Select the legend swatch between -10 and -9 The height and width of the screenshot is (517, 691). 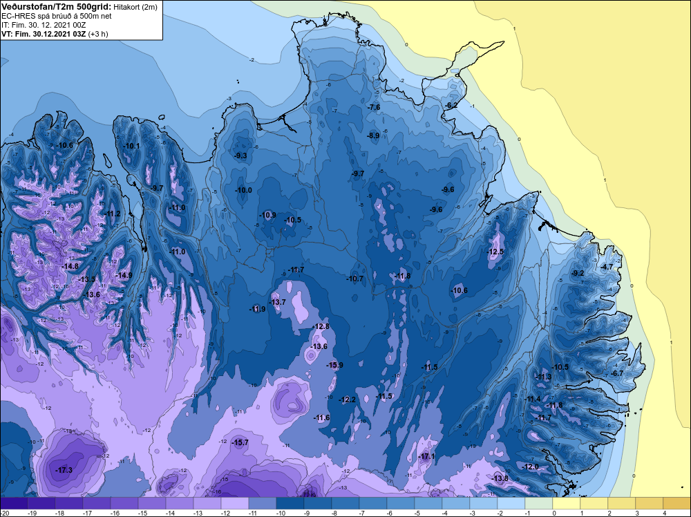(290, 503)
